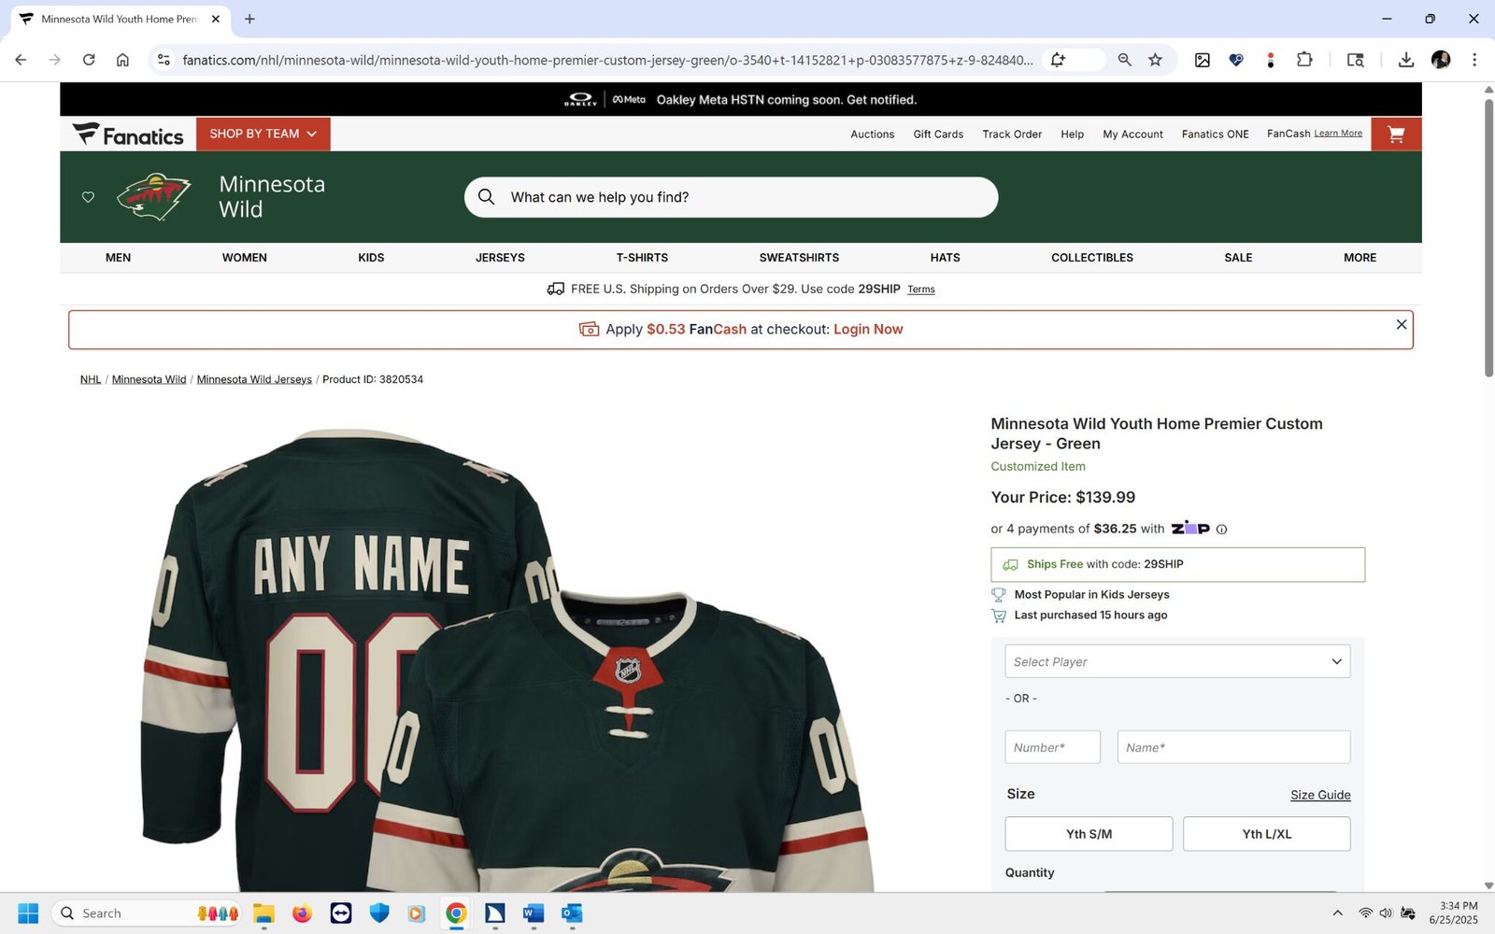This screenshot has width=1495, height=934.
Task: Open the Auctions link
Action: point(872,134)
